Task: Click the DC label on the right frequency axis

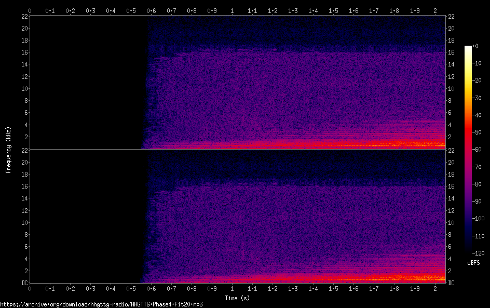Action: 451,283
